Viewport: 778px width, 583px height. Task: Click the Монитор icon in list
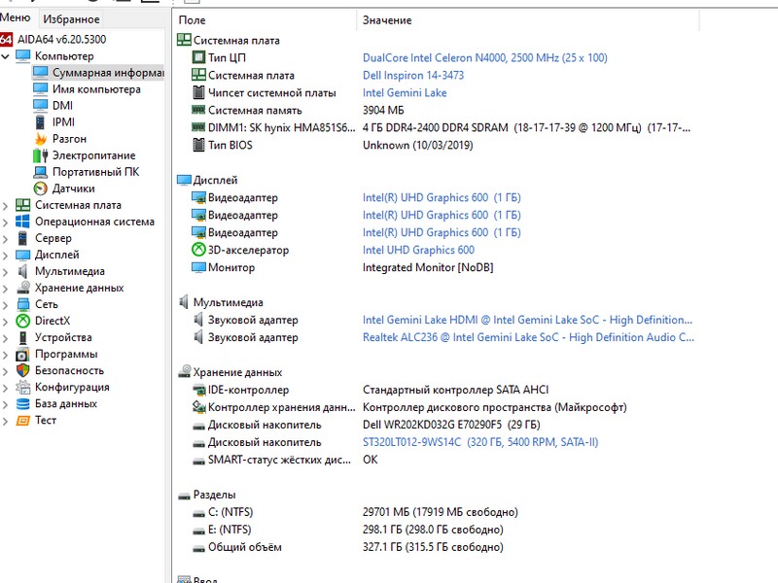pos(198,267)
